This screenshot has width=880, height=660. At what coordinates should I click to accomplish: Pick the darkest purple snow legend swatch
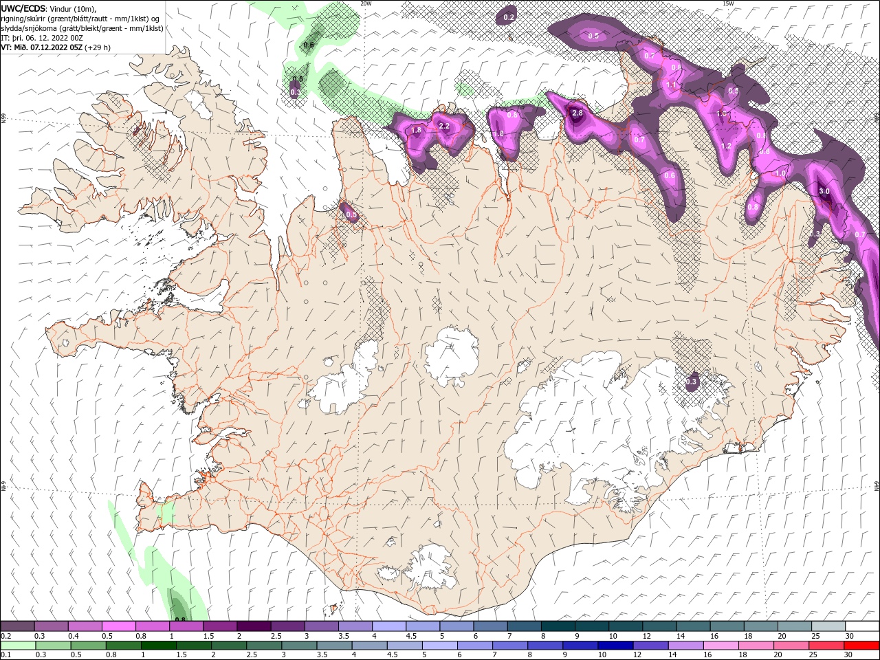[253, 626]
